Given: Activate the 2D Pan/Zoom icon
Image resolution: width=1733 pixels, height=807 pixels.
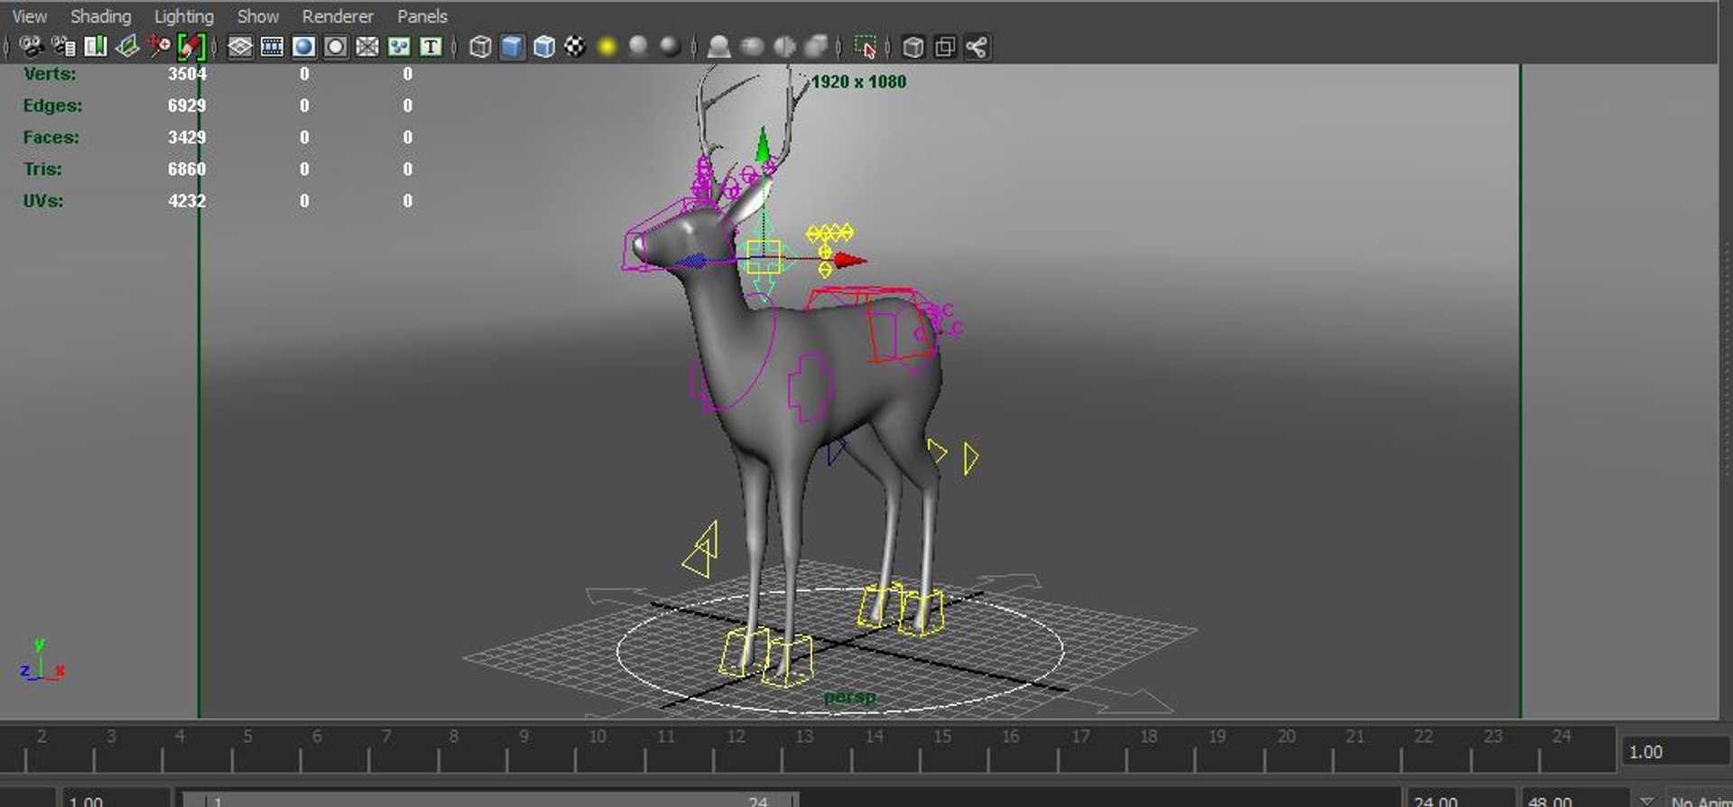Looking at the screenshot, I should pos(159,46).
